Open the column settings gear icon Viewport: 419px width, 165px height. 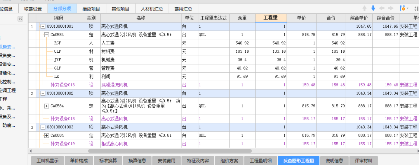click(x=403, y=8)
